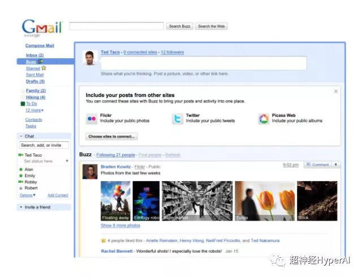Click Choose sites to connect button
This screenshot has width=362, height=277.
[111, 137]
